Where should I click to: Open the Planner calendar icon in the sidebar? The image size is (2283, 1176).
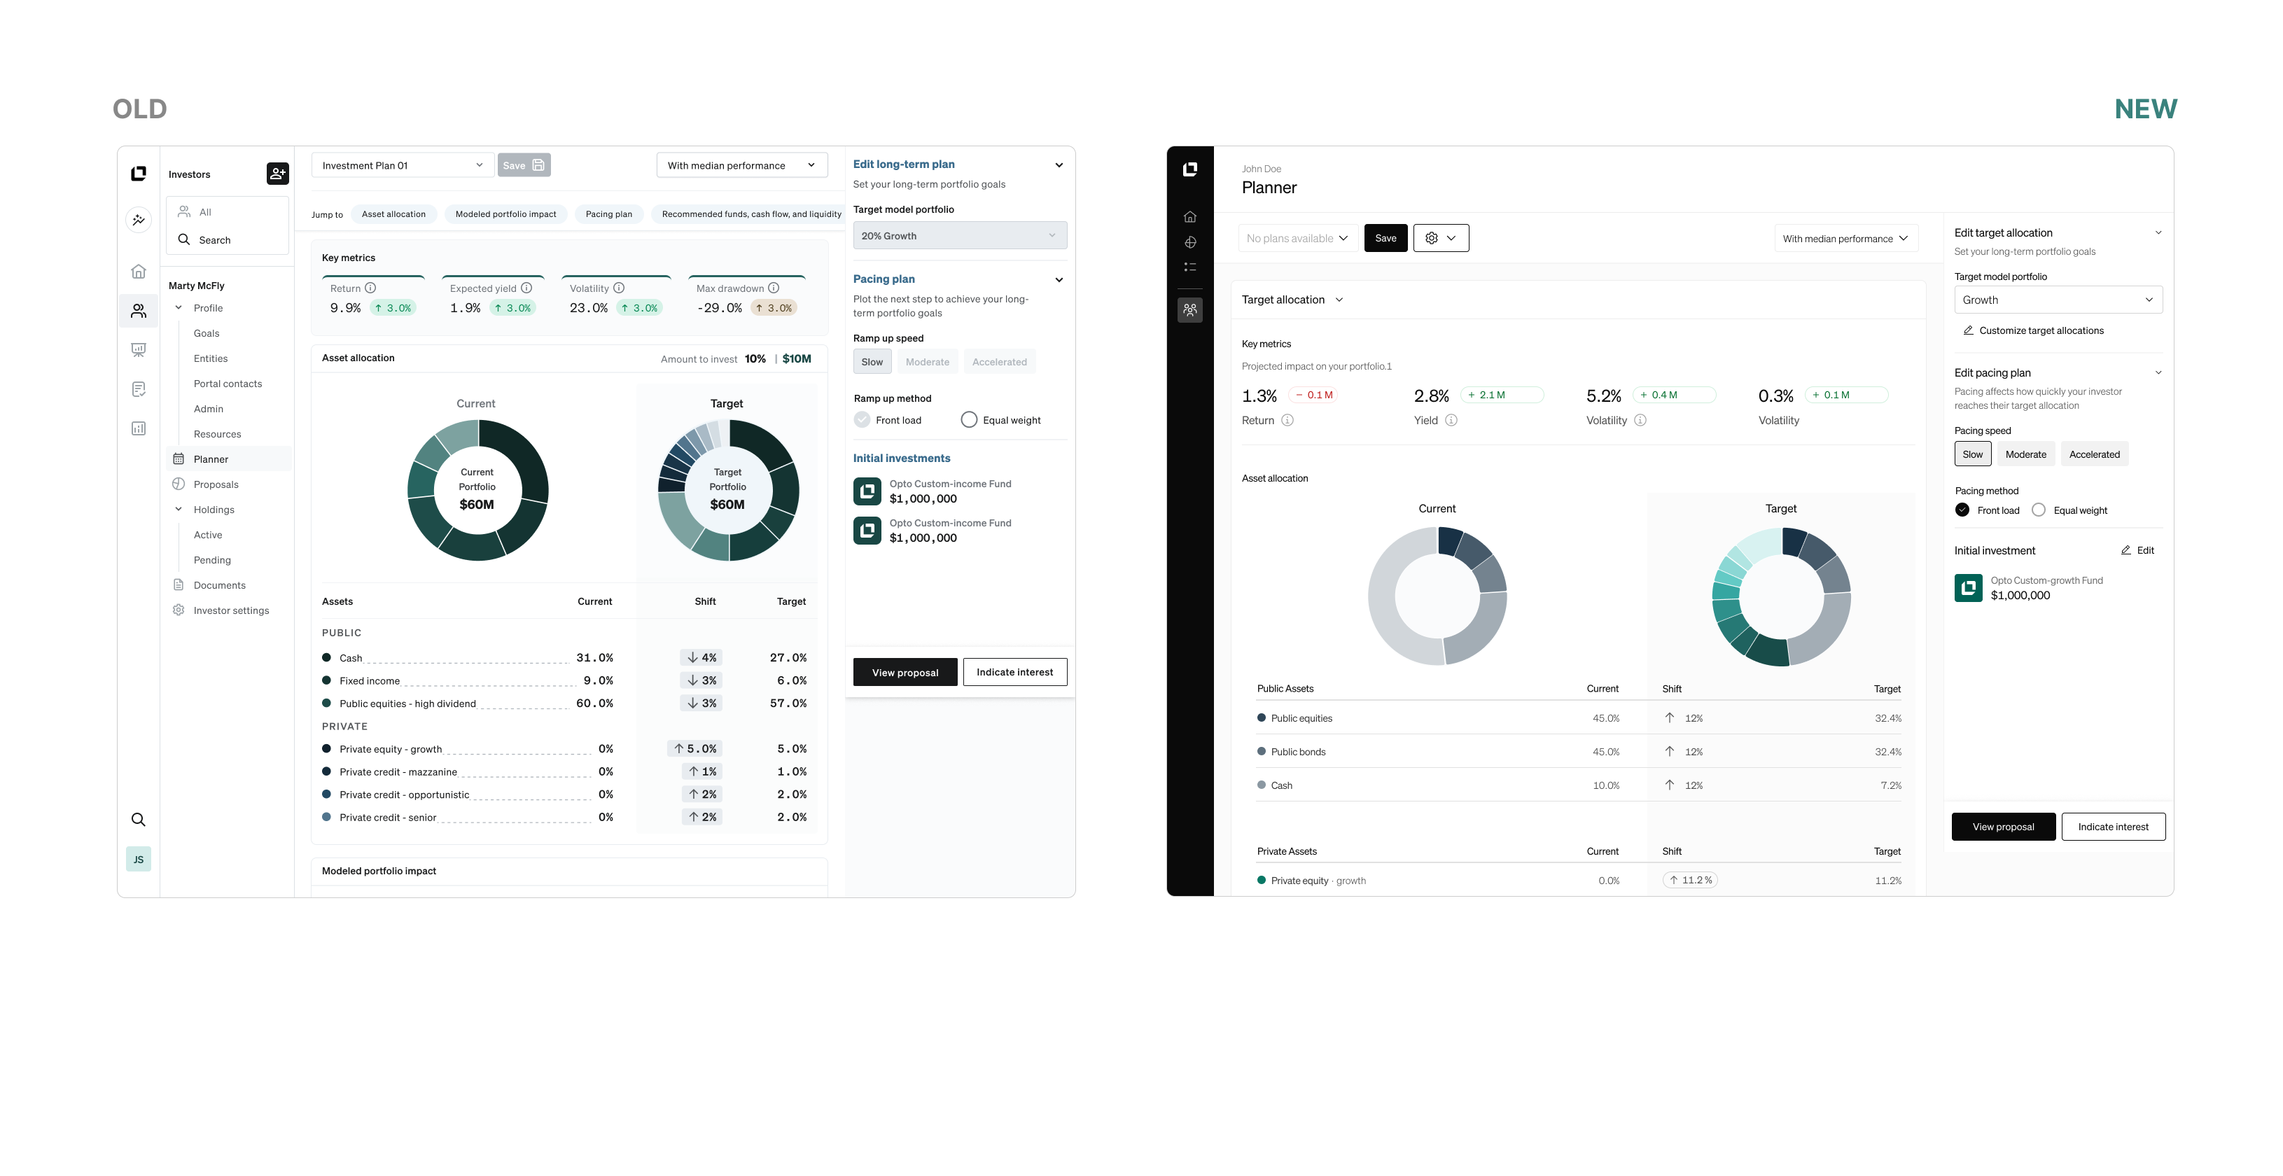click(180, 459)
